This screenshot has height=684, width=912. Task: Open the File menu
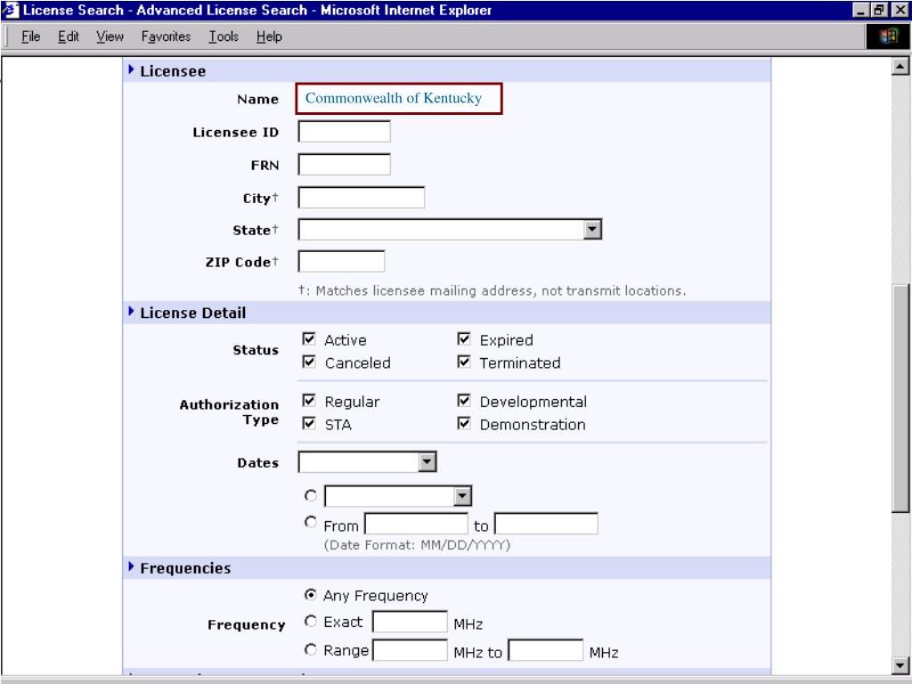31,37
